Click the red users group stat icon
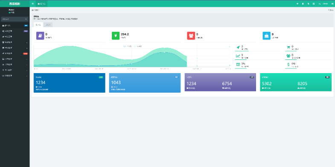The image size is (335, 167). 191,36
